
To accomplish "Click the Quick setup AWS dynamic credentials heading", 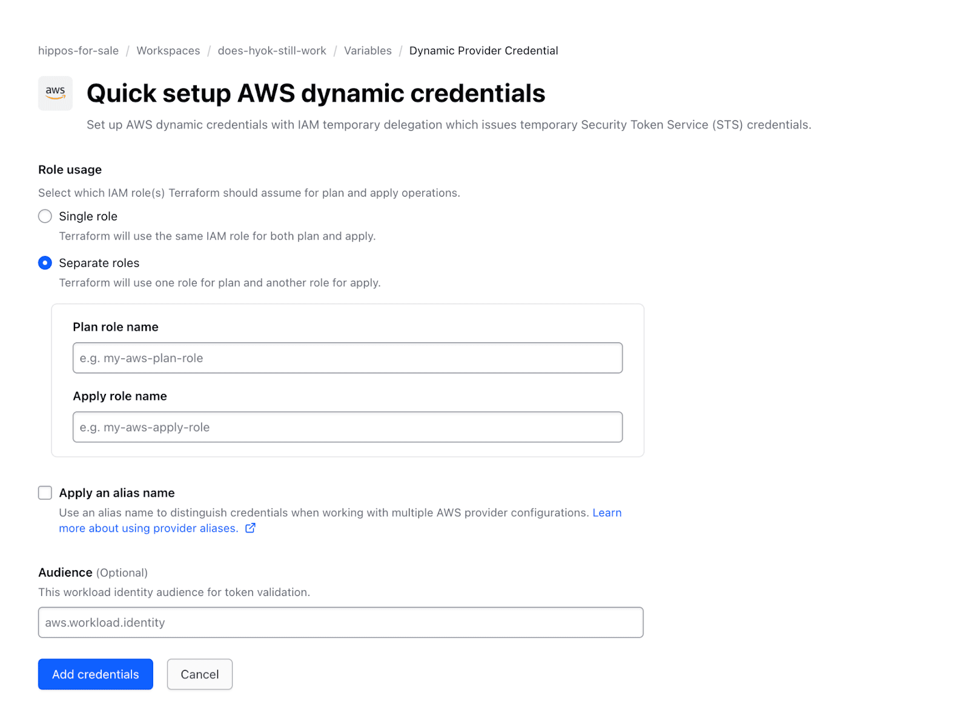I will pyautogui.click(x=316, y=93).
